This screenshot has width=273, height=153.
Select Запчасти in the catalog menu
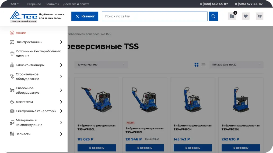(23, 134)
